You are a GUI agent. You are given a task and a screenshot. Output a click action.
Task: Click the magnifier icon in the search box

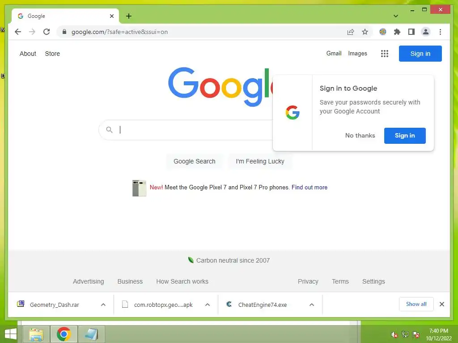tap(109, 130)
